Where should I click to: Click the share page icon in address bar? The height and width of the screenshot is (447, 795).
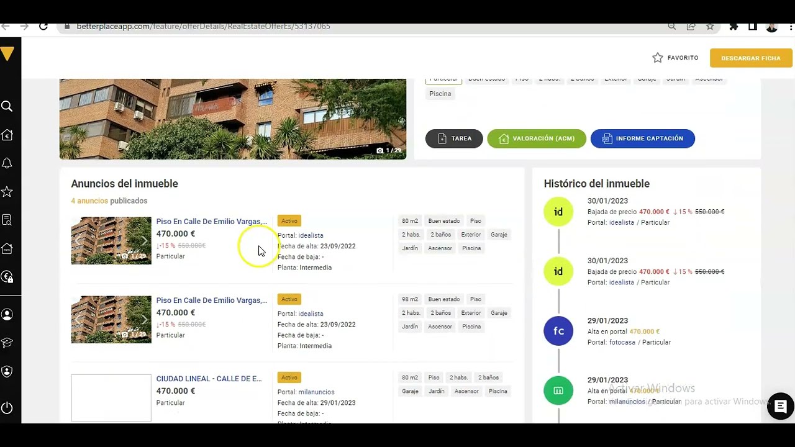pos(691,27)
